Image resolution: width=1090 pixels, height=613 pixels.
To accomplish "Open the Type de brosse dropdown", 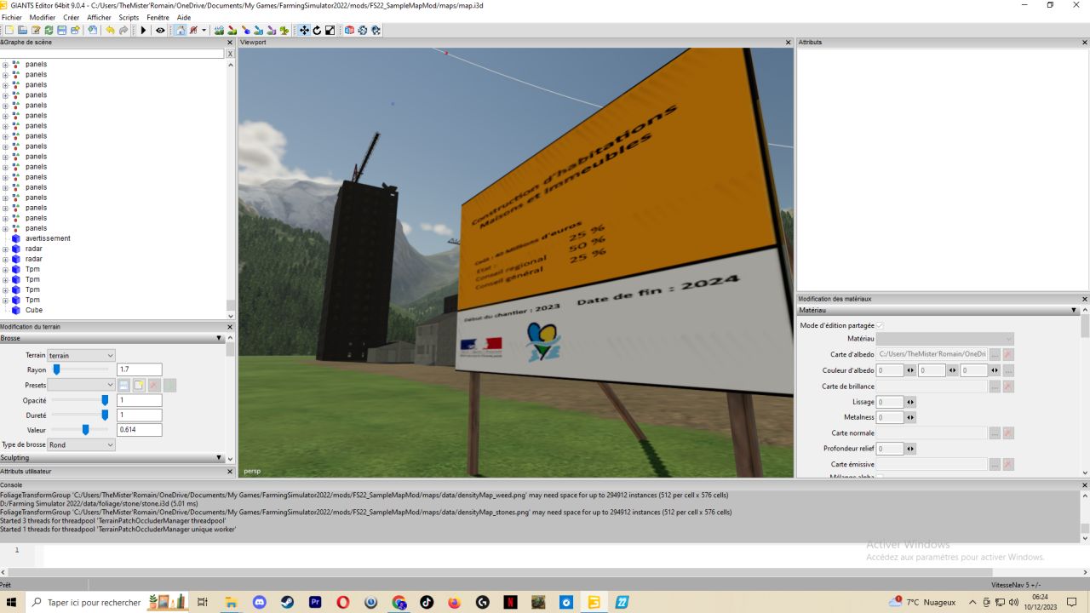I will (x=81, y=444).
